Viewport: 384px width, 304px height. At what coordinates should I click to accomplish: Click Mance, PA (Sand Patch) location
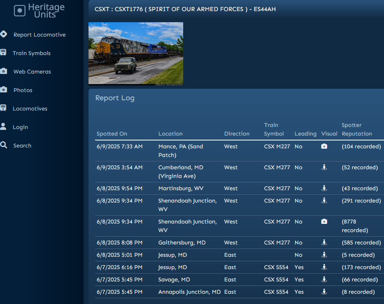click(x=180, y=151)
